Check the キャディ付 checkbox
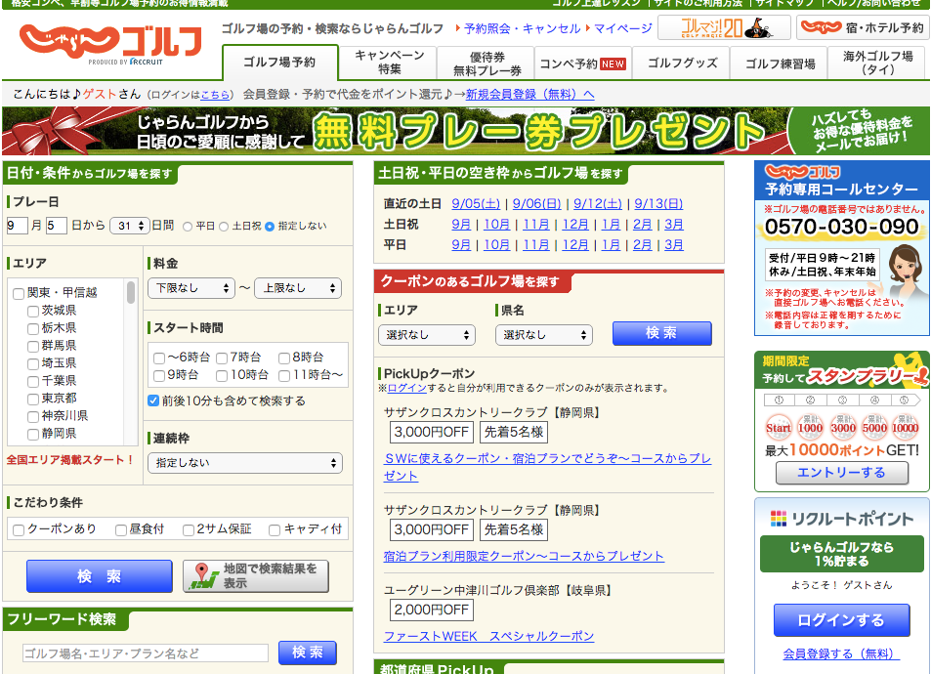The width and height of the screenshot is (931, 674). [275, 530]
